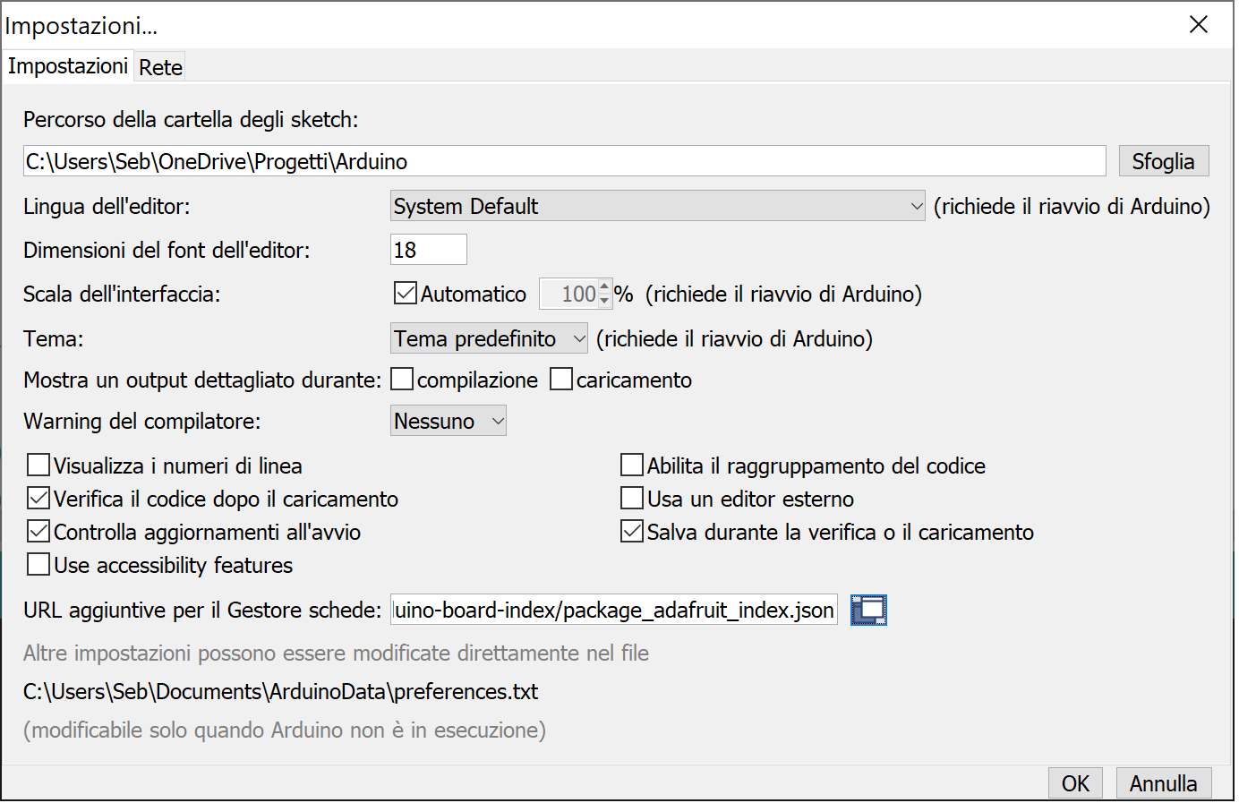
Task: Open the Warning del compilatore Nessuno dropdown
Action: click(x=449, y=421)
